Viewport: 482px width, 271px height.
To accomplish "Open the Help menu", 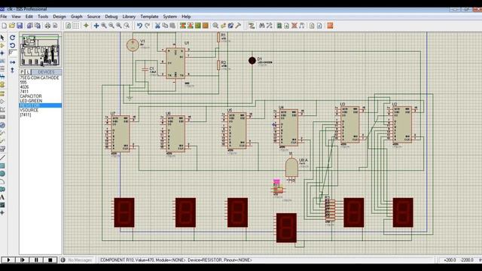I will 186,17.
